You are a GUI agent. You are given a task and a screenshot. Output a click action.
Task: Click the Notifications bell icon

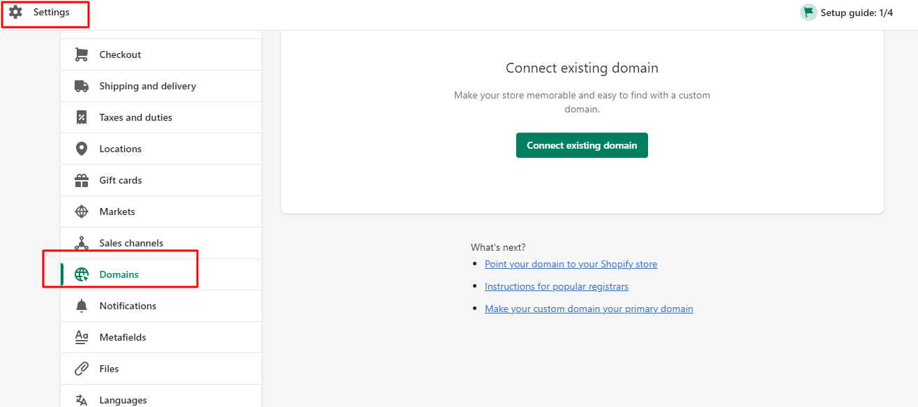click(81, 305)
